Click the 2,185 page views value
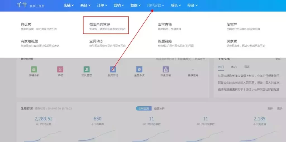 point(259,119)
